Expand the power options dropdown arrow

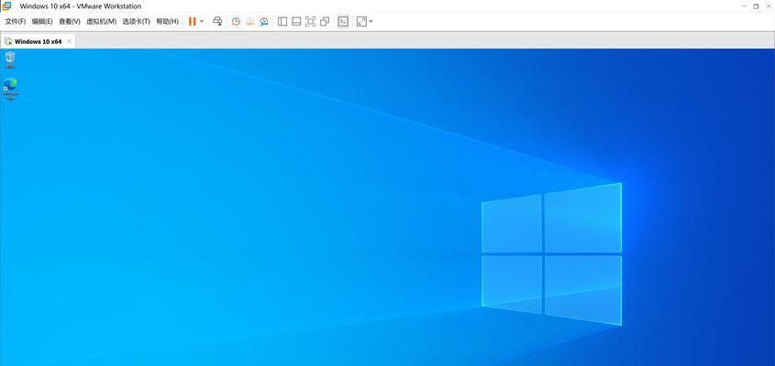click(202, 22)
